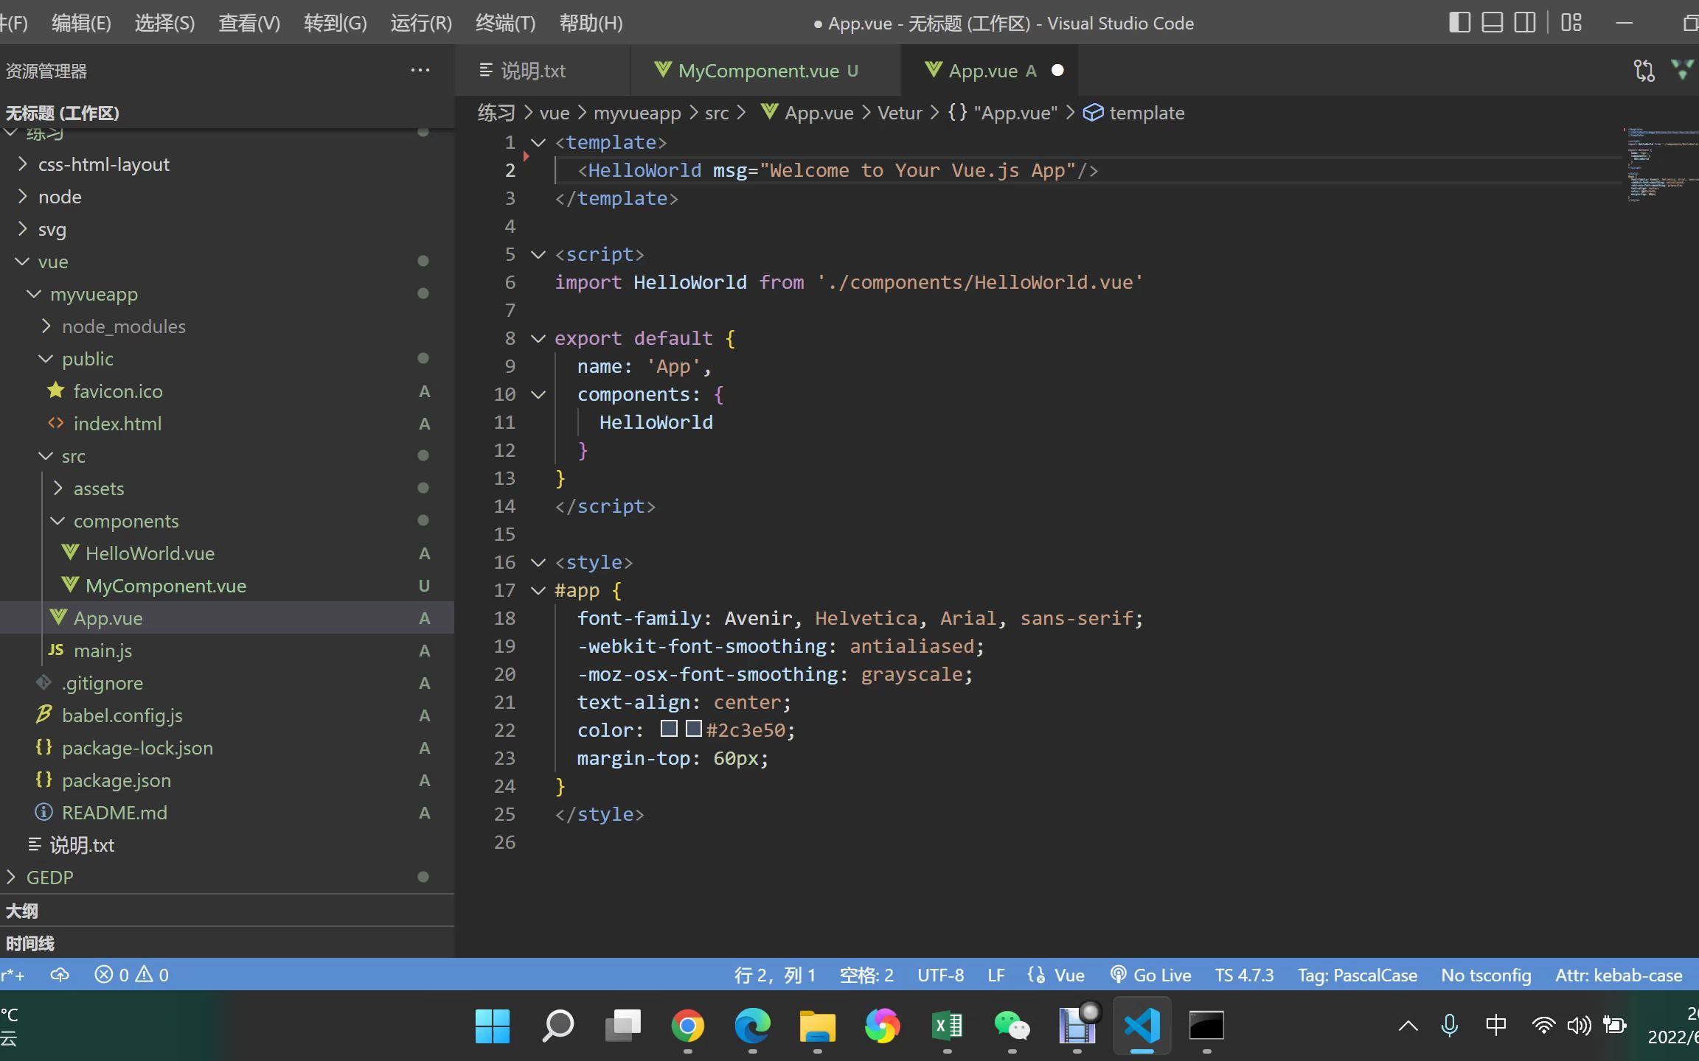
Task: Click the Go Live status bar icon
Action: pyautogui.click(x=1151, y=974)
